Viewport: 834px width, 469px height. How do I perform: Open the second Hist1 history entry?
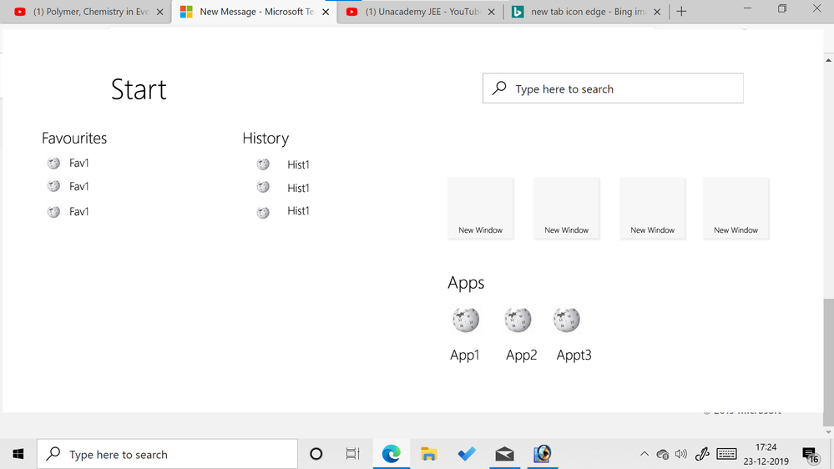pos(283,187)
